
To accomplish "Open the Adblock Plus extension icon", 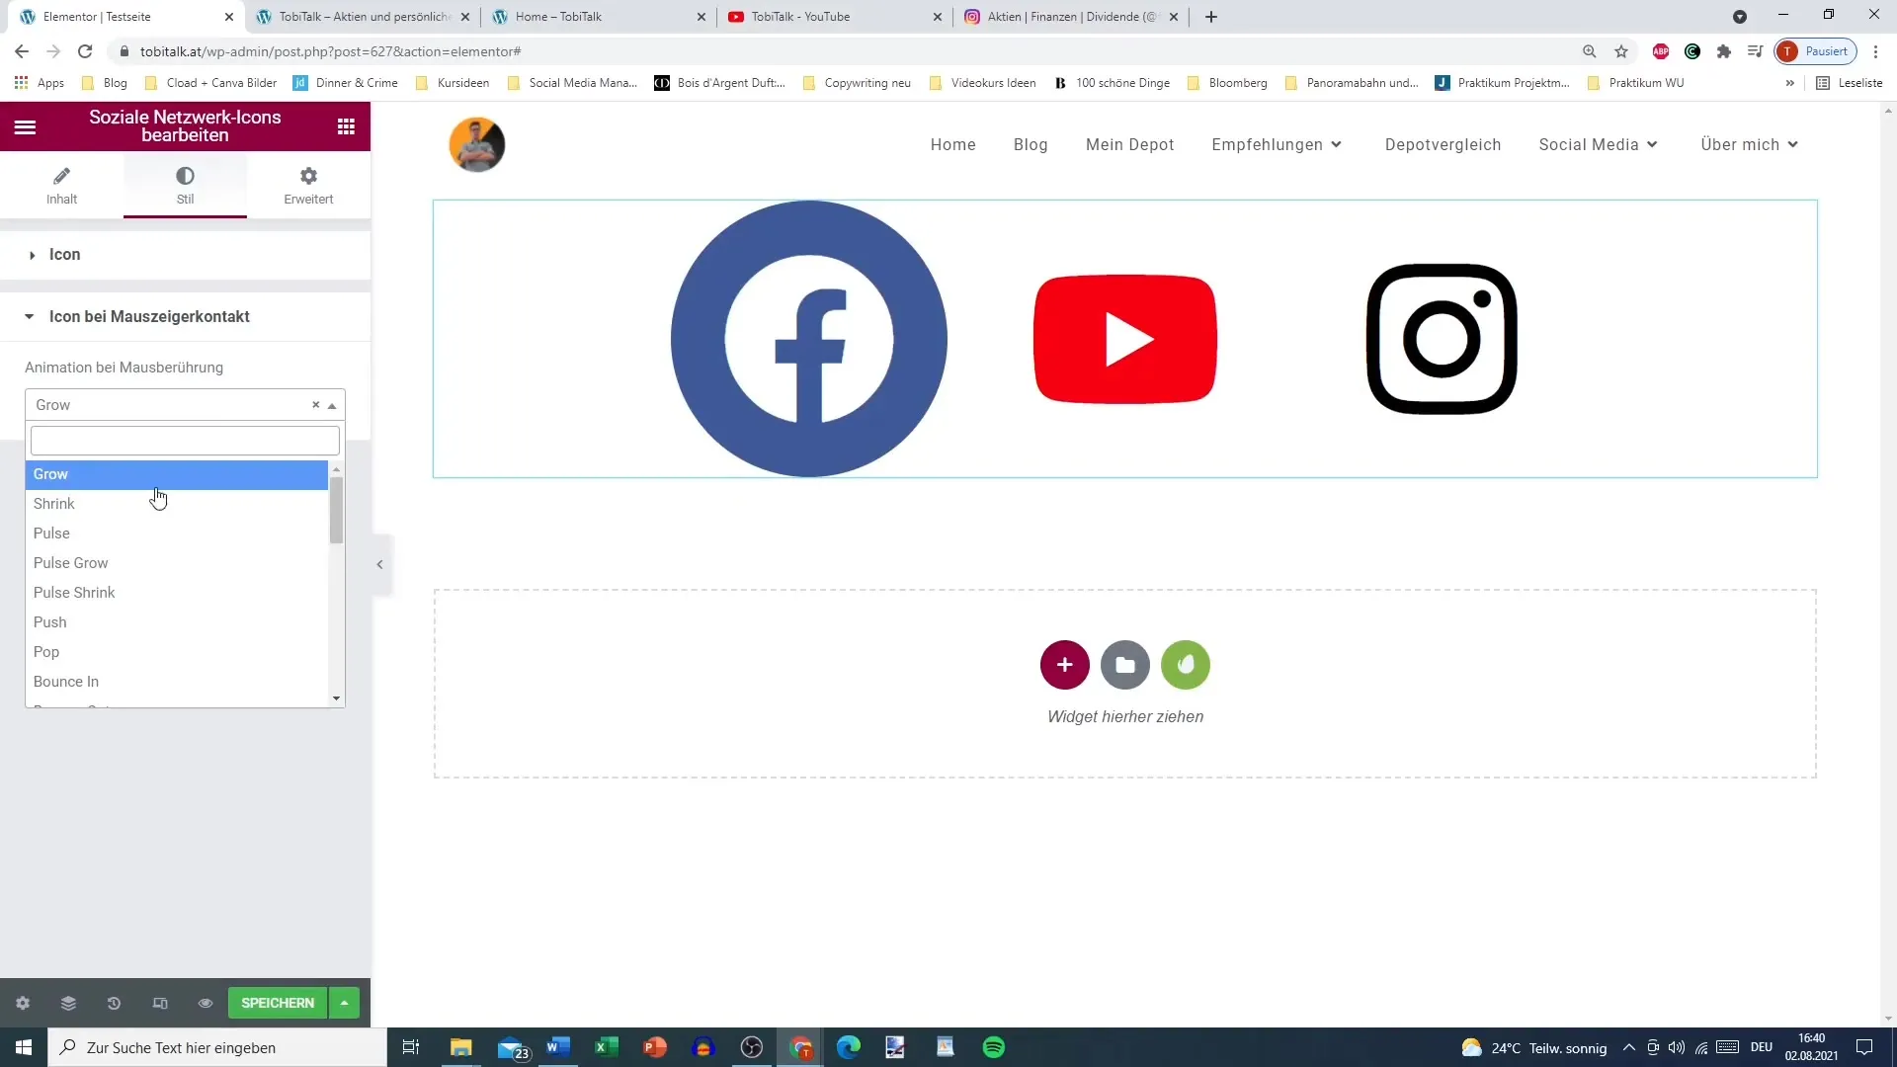I will click(x=1661, y=51).
